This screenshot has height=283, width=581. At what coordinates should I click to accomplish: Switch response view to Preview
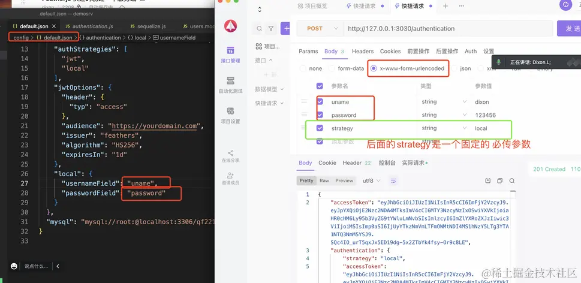pos(344,180)
